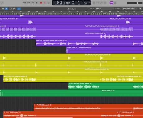Click the loop icon beside Skyline_Melody region name
The height and width of the screenshot is (118, 143).
pyautogui.click(x=91, y=84)
